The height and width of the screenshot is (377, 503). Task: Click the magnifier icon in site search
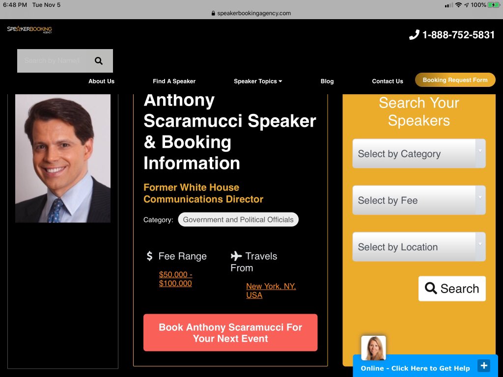[x=99, y=61]
